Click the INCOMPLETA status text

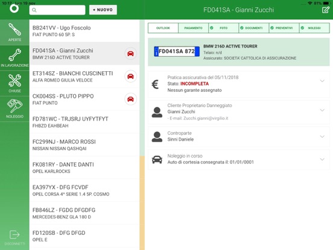194,84
